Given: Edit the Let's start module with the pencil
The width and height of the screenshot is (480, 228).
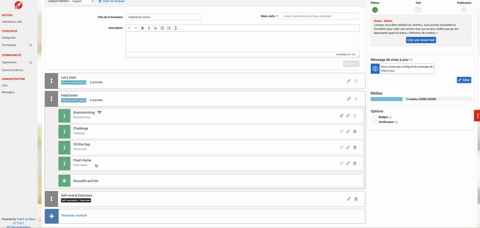Looking at the screenshot, I should [349, 81].
